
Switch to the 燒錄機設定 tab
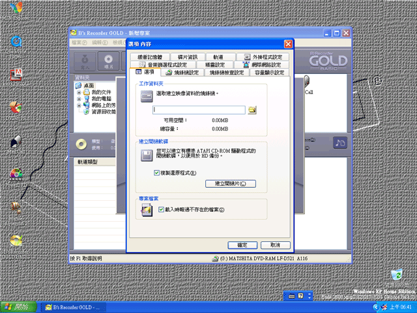click(182, 72)
